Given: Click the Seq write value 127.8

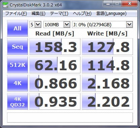Looking at the screenshot, I should (107, 47).
